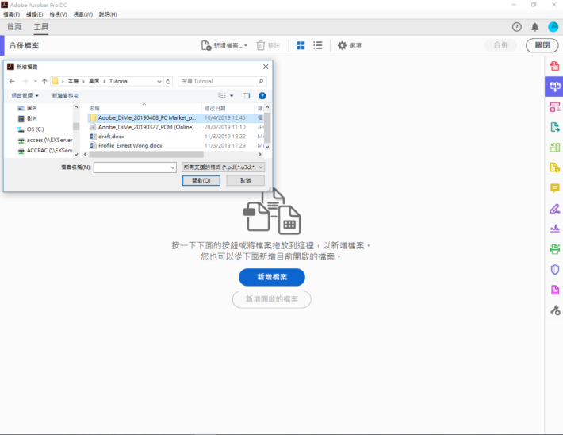This screenshot has width=563, height=435.
Task: Open the view mode dropdown arrow in dialog
Action: coord(232,95)
